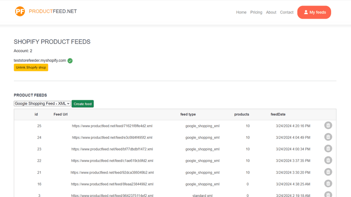The image size is (351, 197).
Task: Click the Create feed button
Action: click(x=83, y=104)
